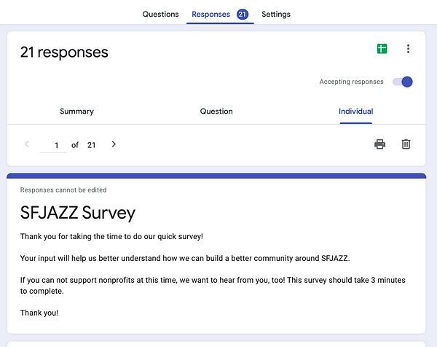Click the final 'Thank you!' line
This screenshot has width=437, height=347.
click(39, 313)
